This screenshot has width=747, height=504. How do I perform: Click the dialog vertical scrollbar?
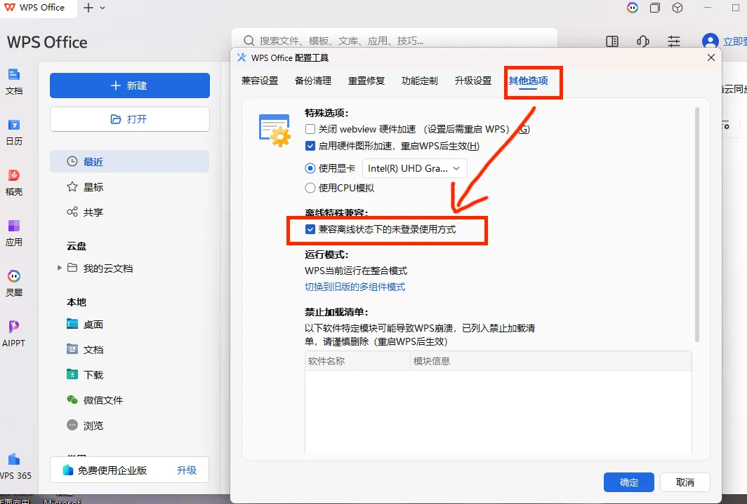pos(697,224)
